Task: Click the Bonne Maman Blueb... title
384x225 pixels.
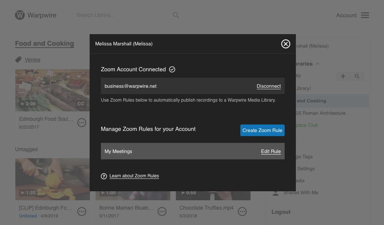Action: (x=126, y=208)
